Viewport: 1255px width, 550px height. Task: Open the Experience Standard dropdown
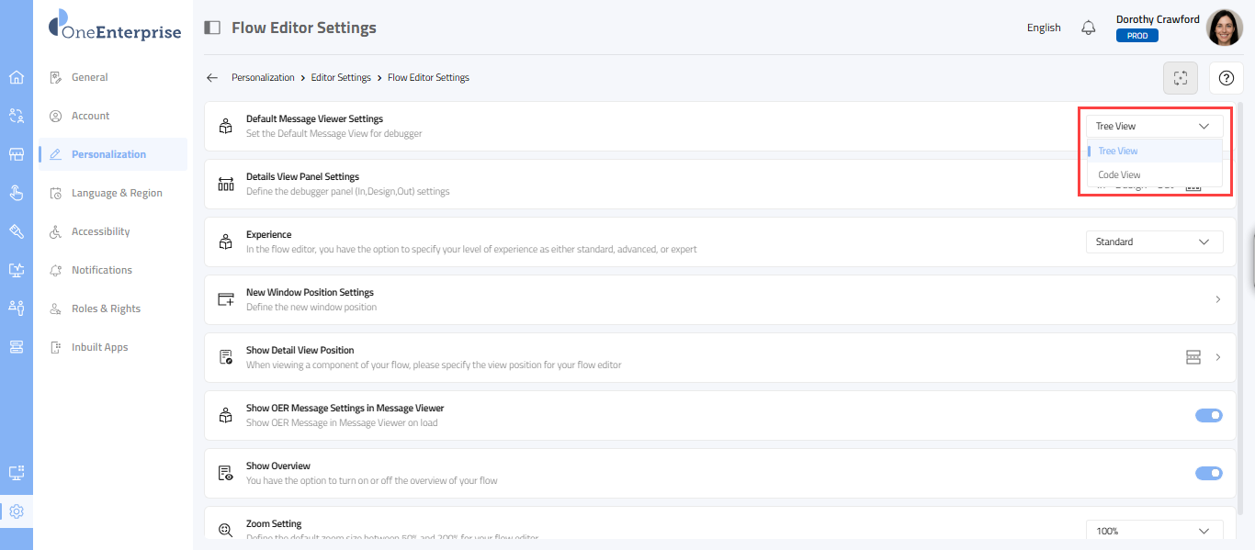pos(1154,242)
